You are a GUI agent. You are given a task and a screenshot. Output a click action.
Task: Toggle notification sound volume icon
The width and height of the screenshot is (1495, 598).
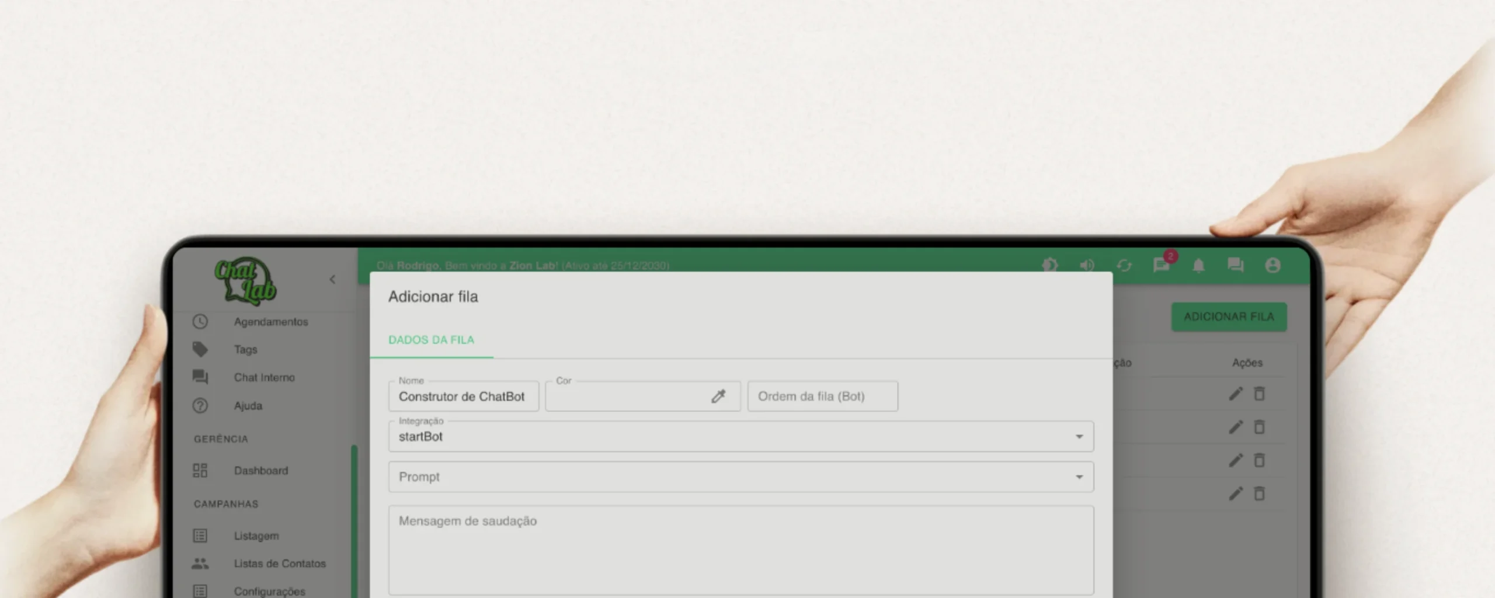1087,266
